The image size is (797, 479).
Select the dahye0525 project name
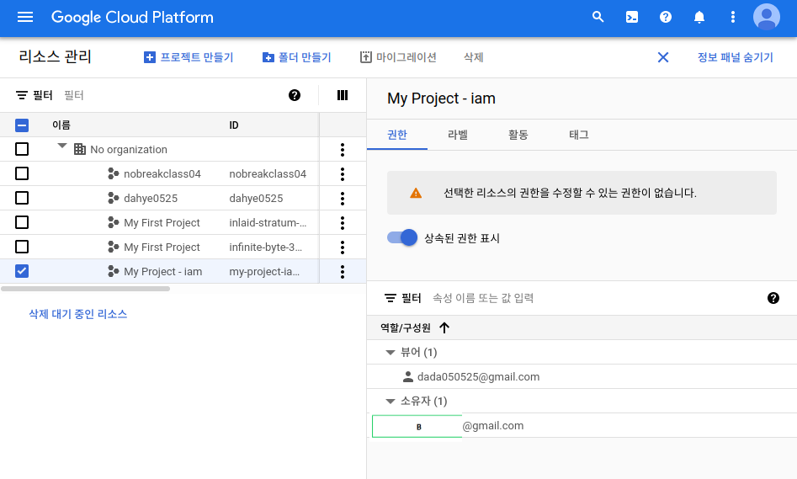151,199
